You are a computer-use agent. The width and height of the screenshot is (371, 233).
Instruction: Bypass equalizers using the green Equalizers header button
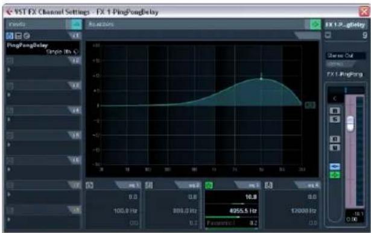coord(316,24)
